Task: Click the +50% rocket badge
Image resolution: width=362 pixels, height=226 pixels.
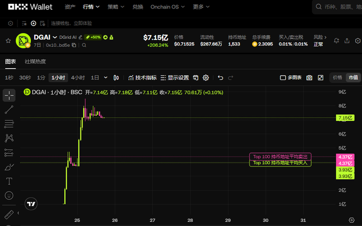Action: [93, 37]
